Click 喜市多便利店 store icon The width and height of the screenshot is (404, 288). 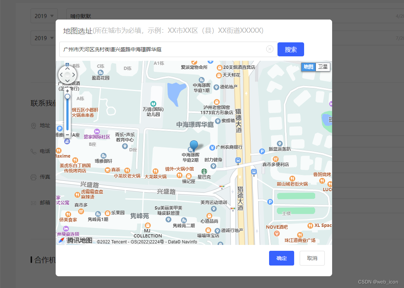(x=275, y=159)
